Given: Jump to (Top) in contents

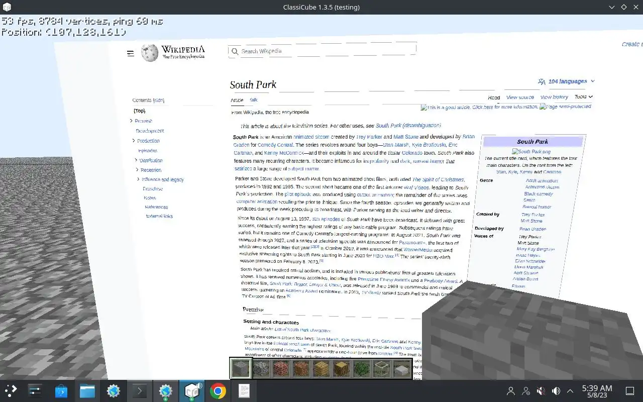Looking at the screenshot, I should pyautogui.click(x=139, y=111).
